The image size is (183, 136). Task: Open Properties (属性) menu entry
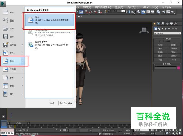[12, 94]
